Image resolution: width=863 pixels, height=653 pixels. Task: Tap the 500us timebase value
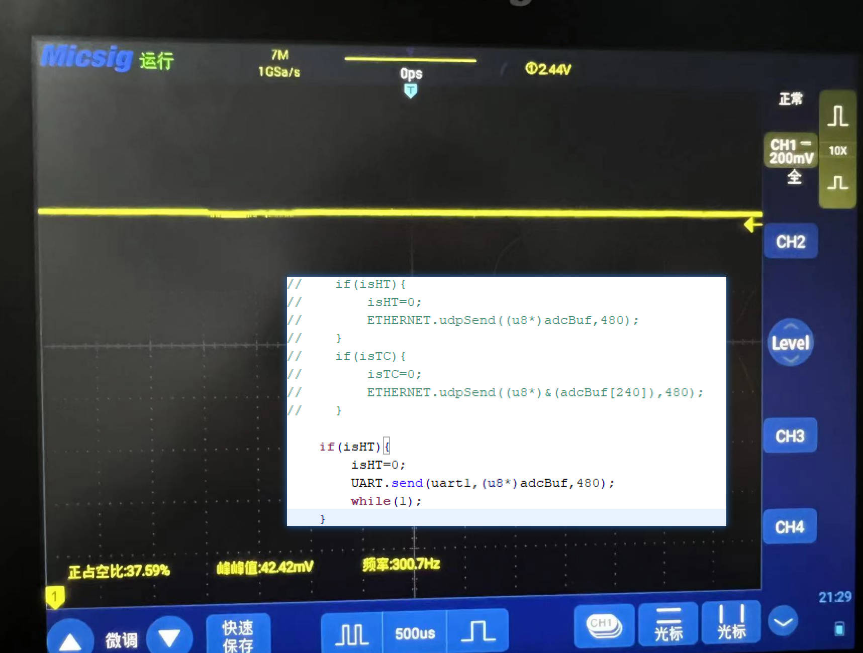(x=415, y=633)
